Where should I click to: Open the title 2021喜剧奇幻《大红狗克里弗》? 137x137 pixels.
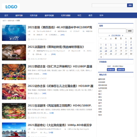pos(60,125)
